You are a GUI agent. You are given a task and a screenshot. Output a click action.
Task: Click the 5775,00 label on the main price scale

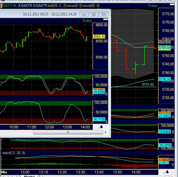click(168, 14)
